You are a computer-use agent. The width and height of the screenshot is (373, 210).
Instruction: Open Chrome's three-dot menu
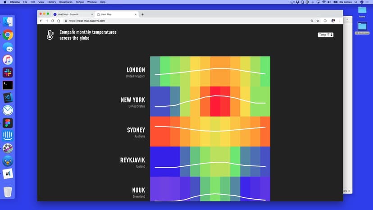[339, 21]
